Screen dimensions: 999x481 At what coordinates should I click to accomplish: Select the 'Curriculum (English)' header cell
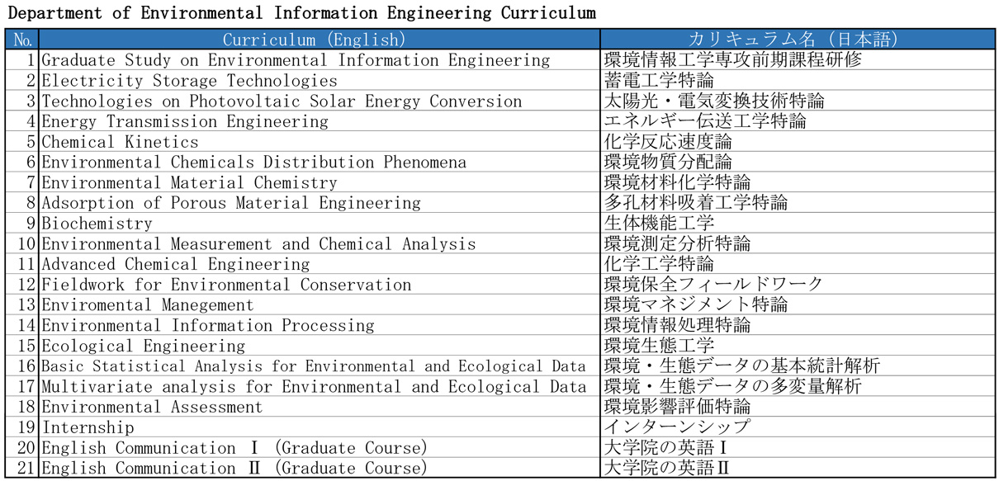pos(320,40)
